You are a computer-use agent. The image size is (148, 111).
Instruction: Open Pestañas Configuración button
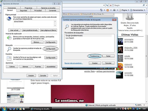(51, 58)
